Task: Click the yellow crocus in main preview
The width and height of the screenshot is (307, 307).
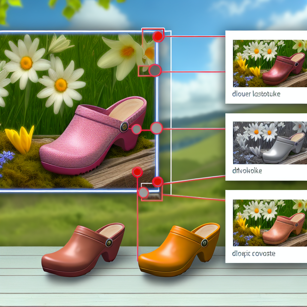Action: pos(20,139)
